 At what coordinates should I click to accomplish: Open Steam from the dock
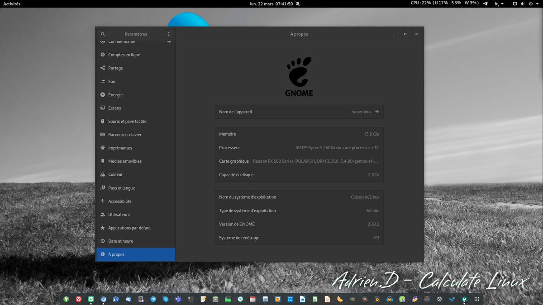452,299
